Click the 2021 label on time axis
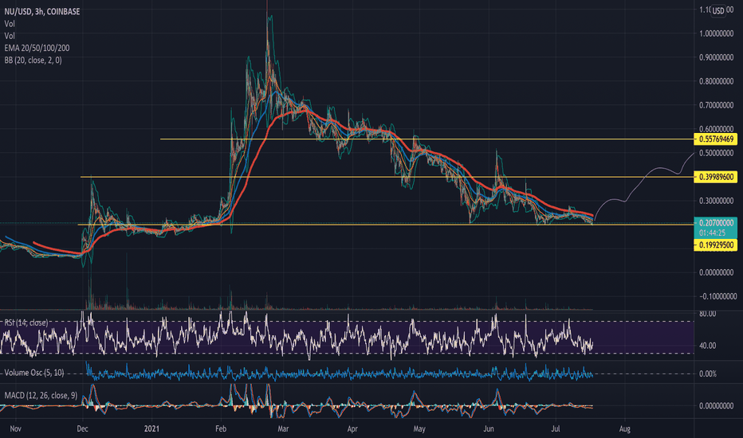 pos(152,429)
